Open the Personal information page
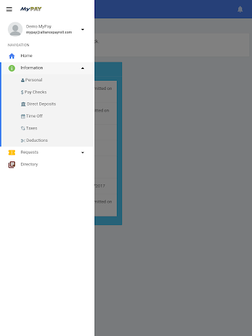Screen dimensions: 252x336 [x=33, y=80]
